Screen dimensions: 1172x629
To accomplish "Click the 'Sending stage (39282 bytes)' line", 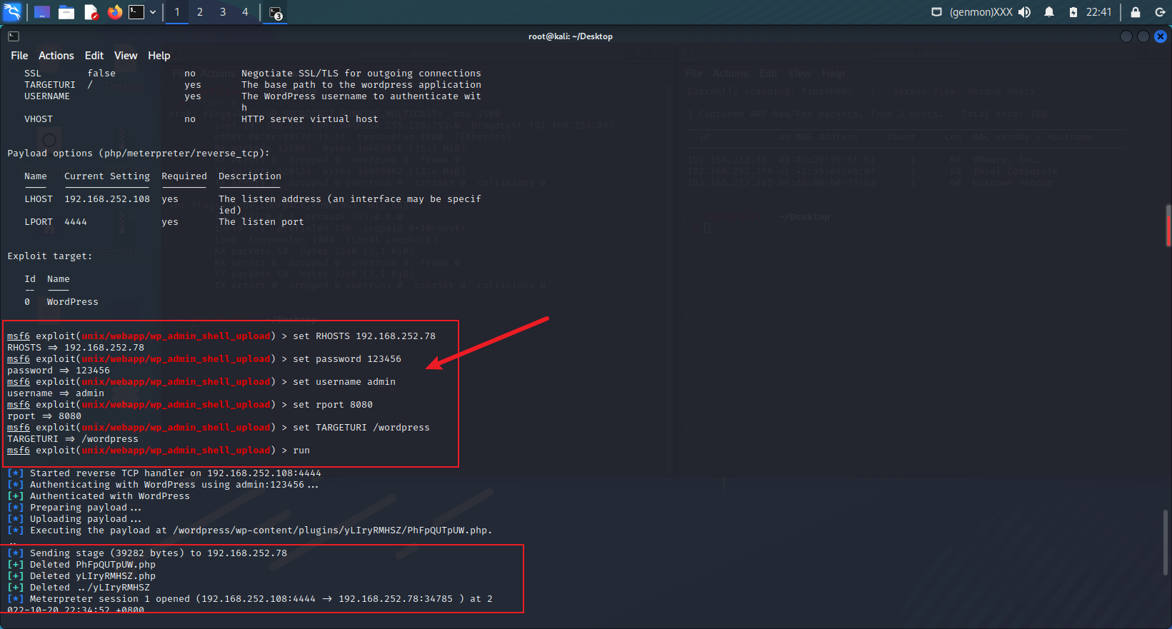I will [x=147, y=553].
